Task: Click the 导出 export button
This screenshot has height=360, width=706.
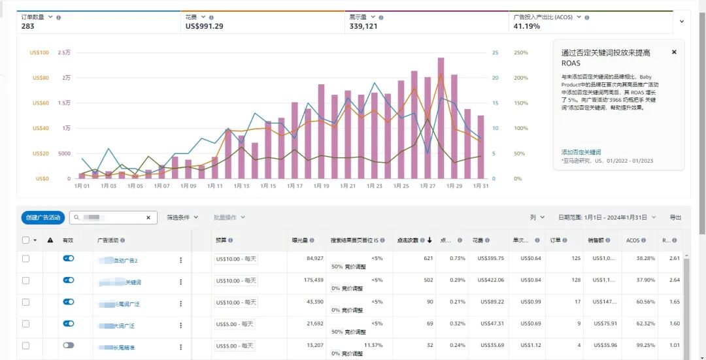Action: click(x=675, y=218)
